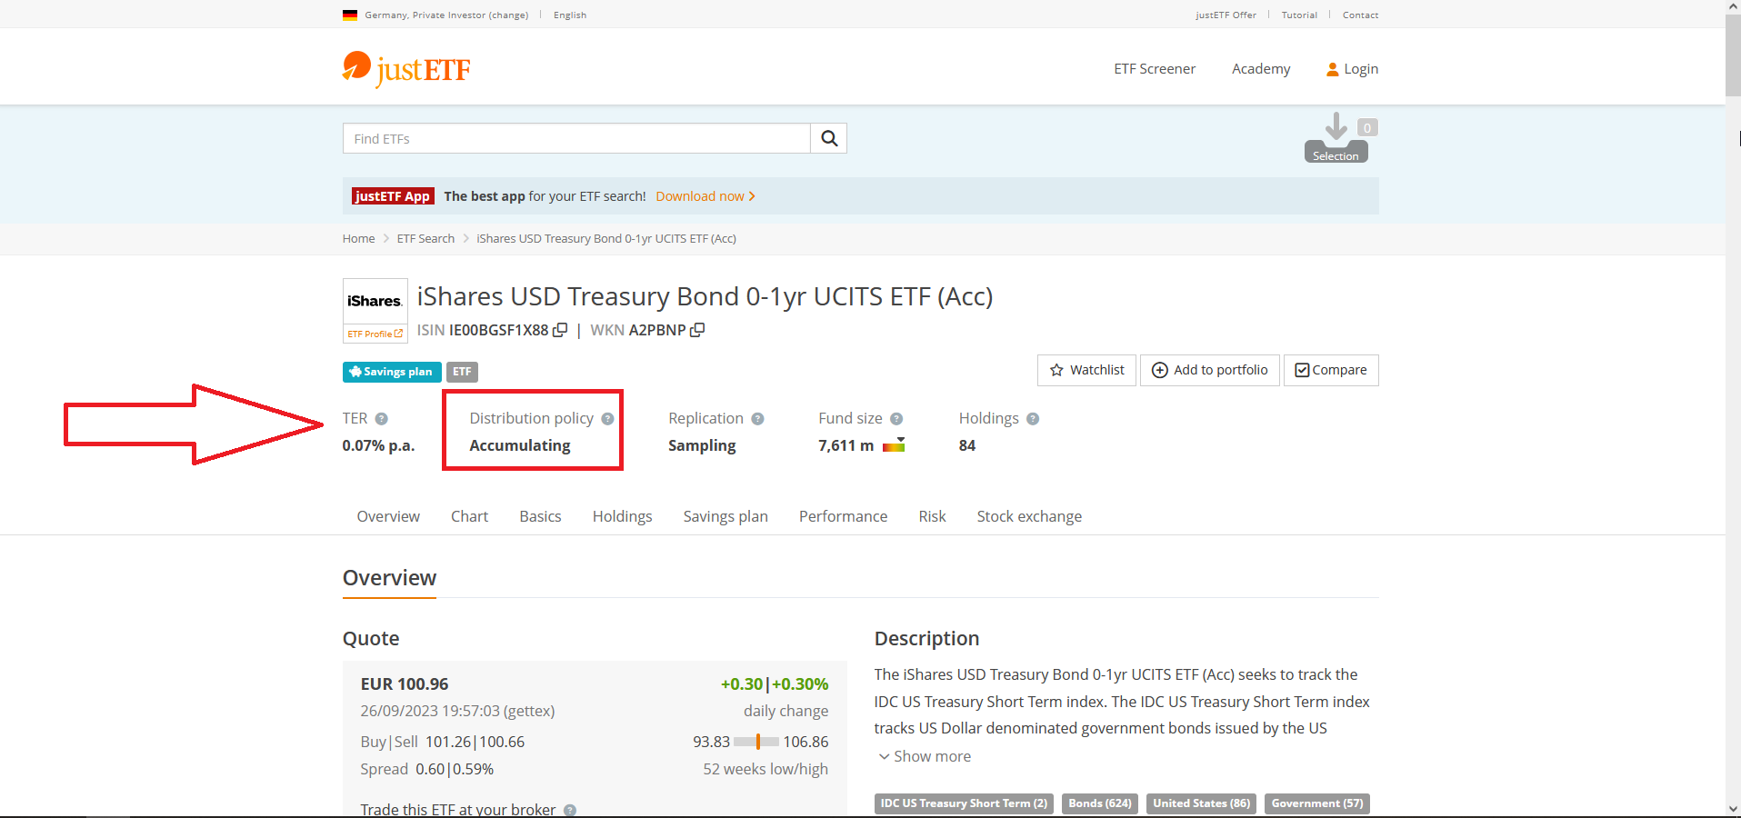Select English language link
This screenshot has width=1741, height=818.
tap(570, 15)
